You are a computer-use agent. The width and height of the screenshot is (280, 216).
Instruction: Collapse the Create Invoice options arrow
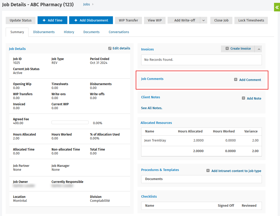point(259,49)
